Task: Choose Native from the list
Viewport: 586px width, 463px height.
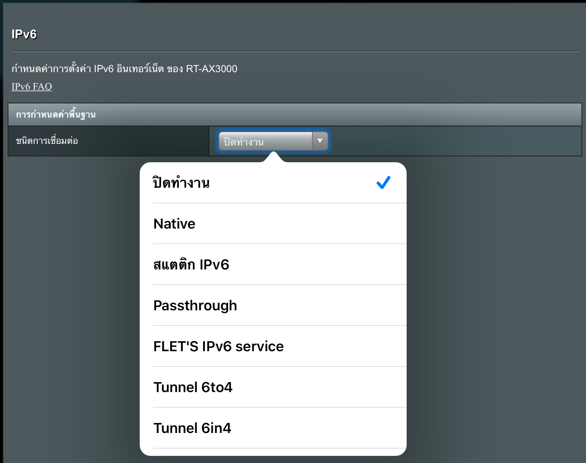Action: 273,224
